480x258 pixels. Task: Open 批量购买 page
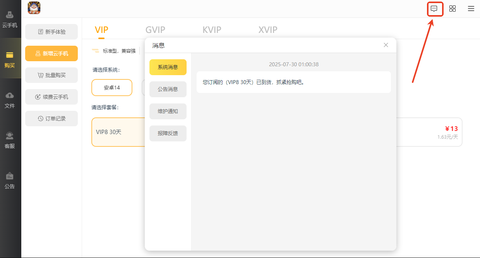click(x=51, y=75)
